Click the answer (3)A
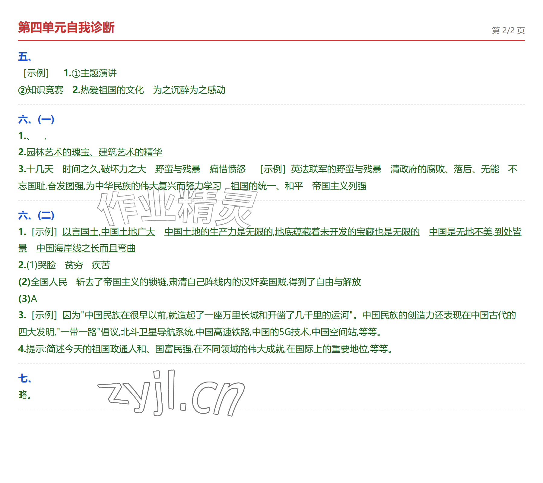The width and height of the screenshot is (543, 483). click(28, 299)
